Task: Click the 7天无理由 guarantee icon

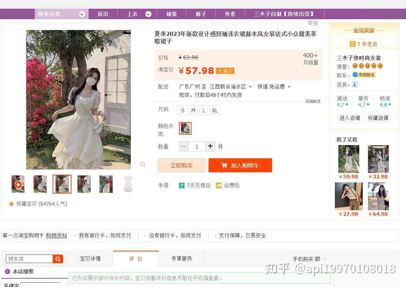Action: pos(182,185)
